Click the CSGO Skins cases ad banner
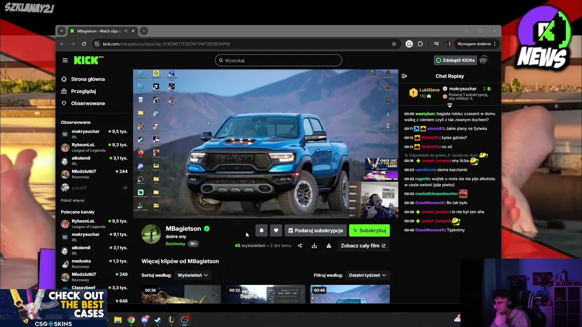The width and height of the screenshot is (582, 327). coord(53,308)
